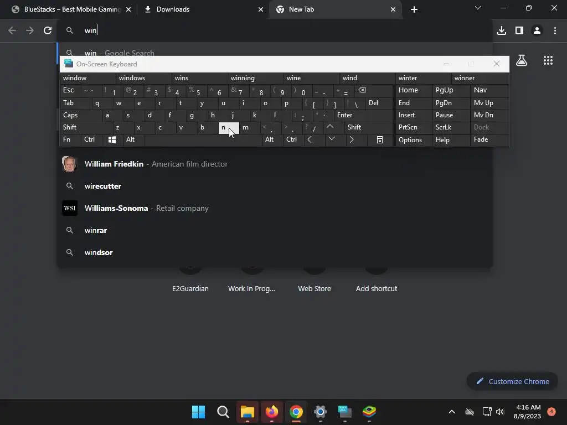
Task: Open Chrome profile icon
Action: 537,30
